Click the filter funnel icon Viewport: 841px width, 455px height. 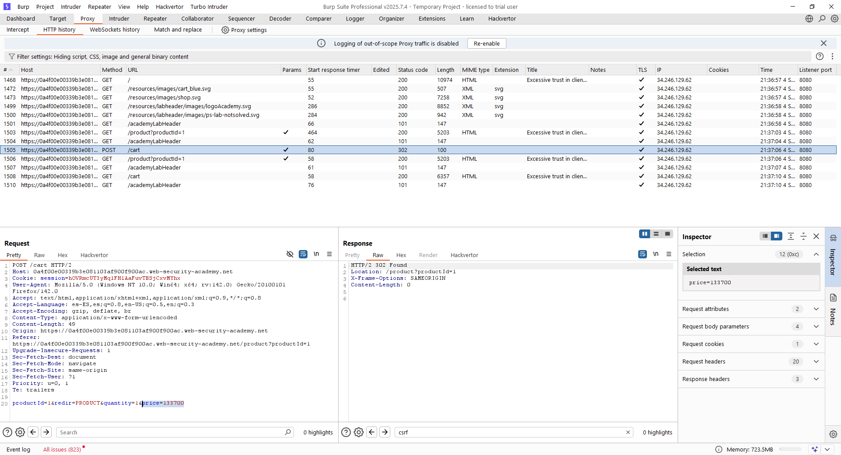[x=12, y=56]
